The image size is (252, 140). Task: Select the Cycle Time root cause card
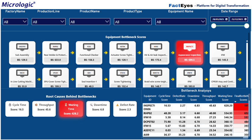(17, 109)
